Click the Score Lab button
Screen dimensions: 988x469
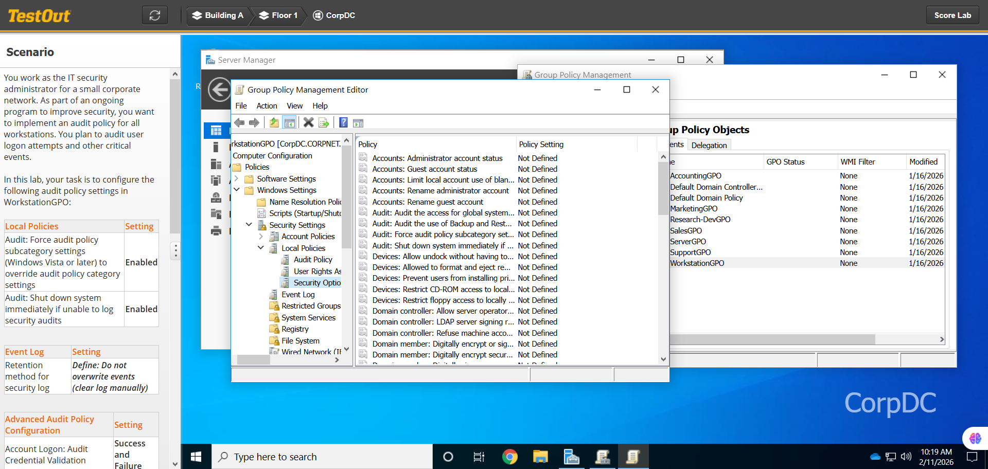(952, 15)
